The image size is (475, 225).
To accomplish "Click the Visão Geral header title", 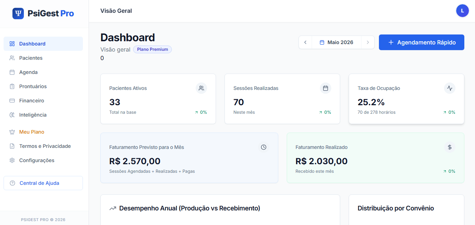I will click(x=116, y=11).
